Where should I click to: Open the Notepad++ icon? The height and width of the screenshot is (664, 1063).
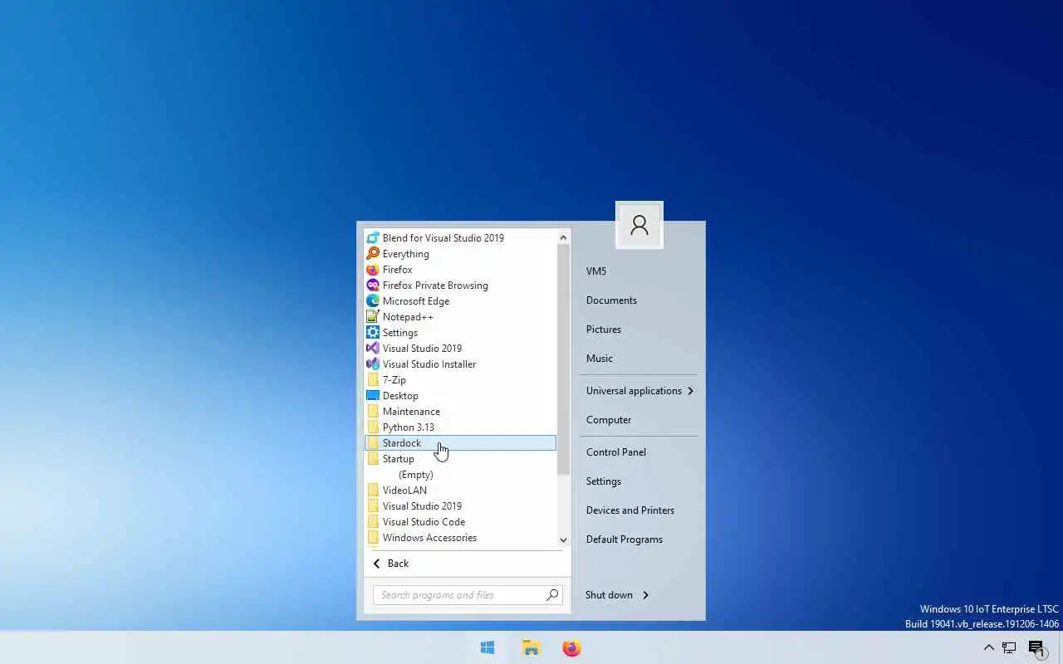click(373, 317)
